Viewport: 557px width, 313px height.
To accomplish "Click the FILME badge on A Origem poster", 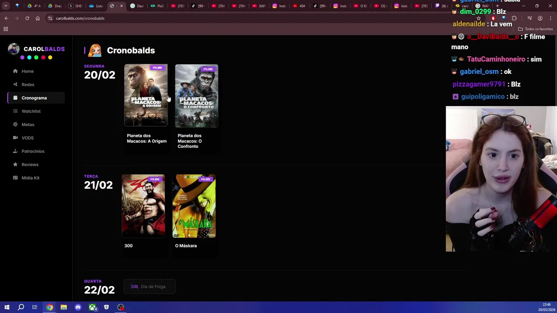I will click(157, 68).
